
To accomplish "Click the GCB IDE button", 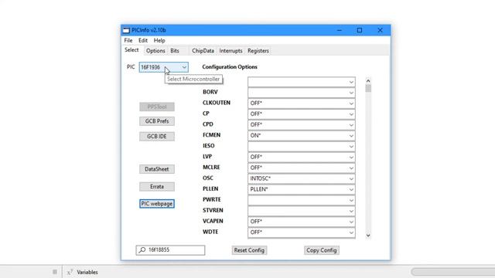I will click(157, 136).
